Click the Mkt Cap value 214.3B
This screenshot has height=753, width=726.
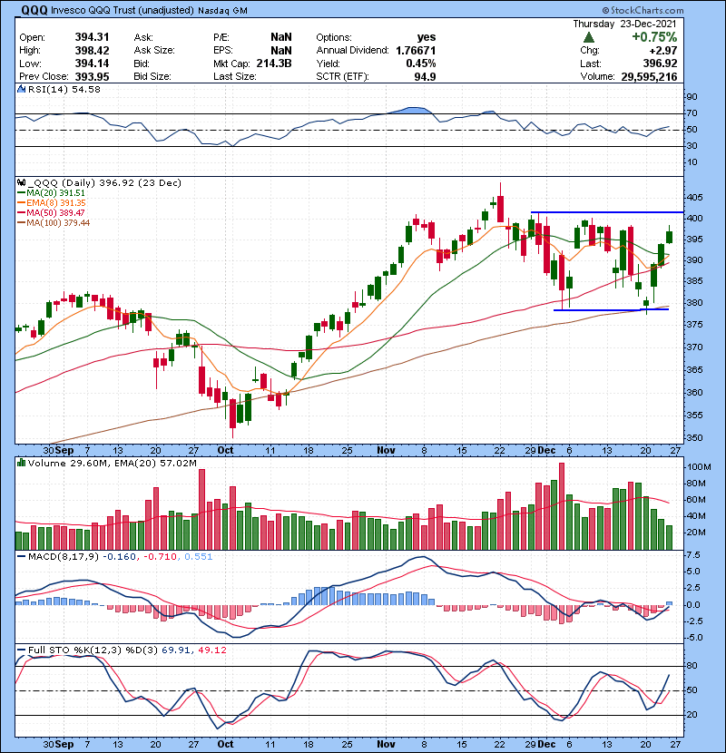274,64
